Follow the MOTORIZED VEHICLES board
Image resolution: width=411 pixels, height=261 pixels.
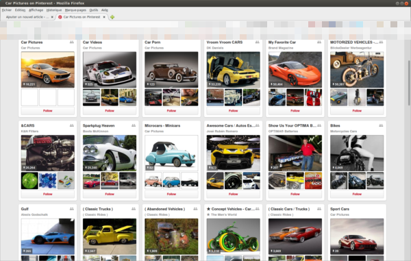pyautogui.click(x=357, y=111)
